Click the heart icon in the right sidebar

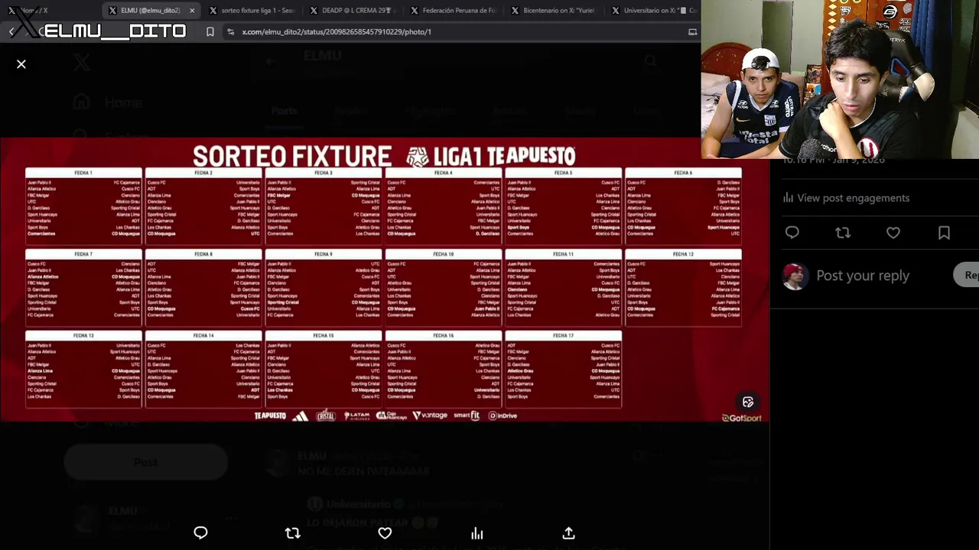[x=893, y=233]
